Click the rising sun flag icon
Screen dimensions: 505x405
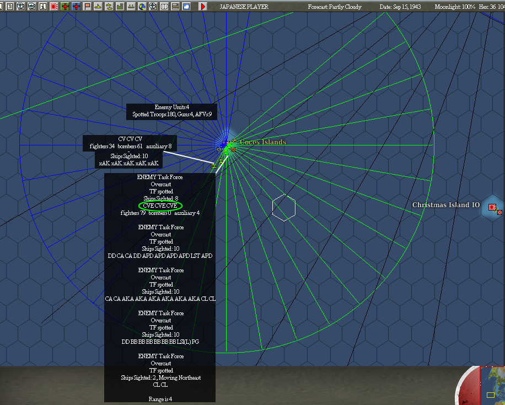(54, 6)
